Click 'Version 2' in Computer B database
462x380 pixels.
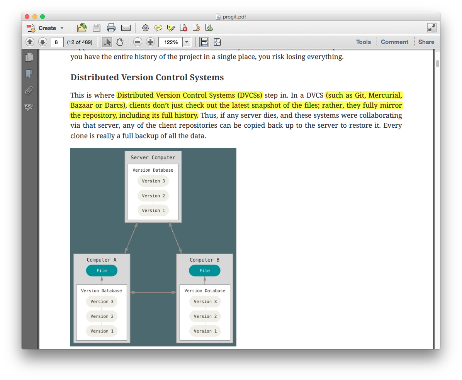[205, 316]
